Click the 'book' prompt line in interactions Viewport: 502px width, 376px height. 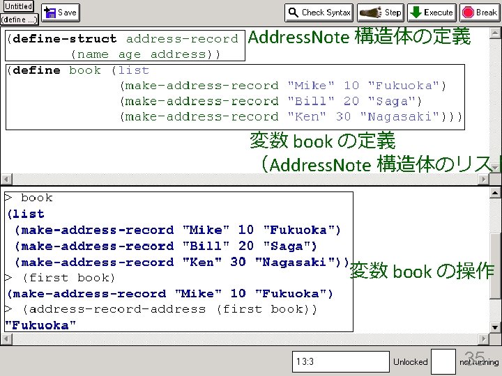click(x=29, y=198)
